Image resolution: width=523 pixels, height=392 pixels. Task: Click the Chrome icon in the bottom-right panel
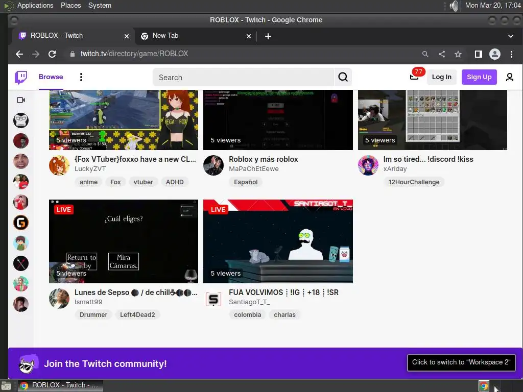484,386
